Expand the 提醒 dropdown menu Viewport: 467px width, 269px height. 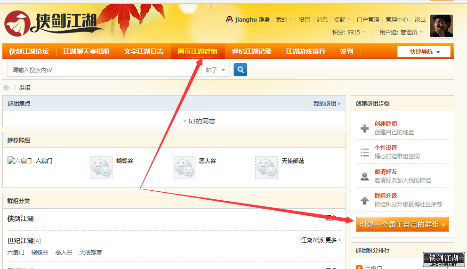point(342,20)
